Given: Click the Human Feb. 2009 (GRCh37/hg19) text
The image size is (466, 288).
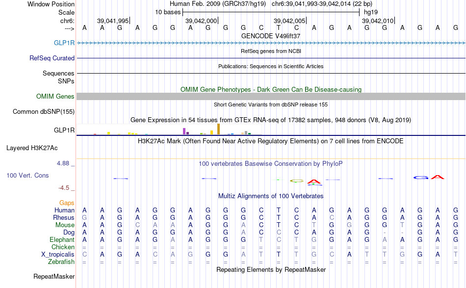Looking at the screenshot, I should [218, 4].
